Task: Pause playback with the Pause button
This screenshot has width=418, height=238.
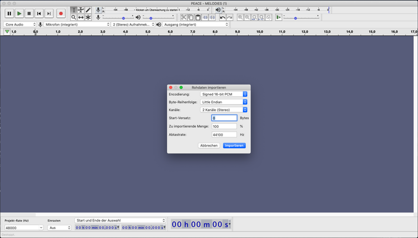Action: tap(10, 13)
